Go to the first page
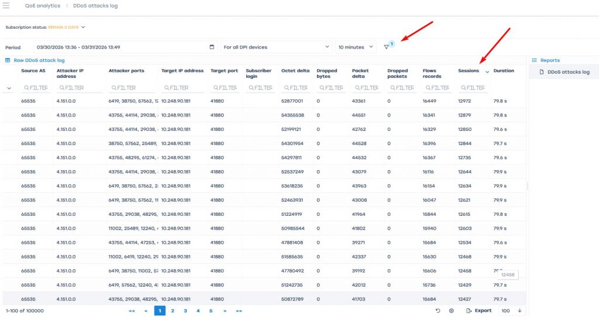The width and height of the screenshot is (599, 317). (132, 311)
